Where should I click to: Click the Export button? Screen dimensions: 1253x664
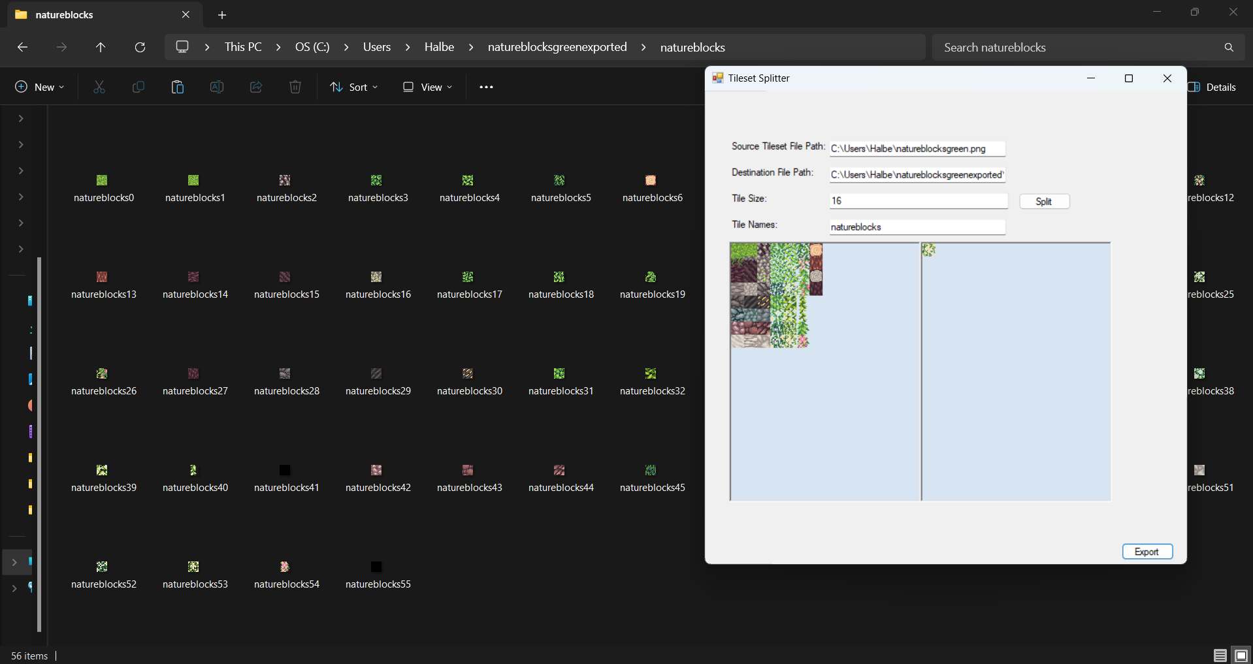click(1147, 552)
